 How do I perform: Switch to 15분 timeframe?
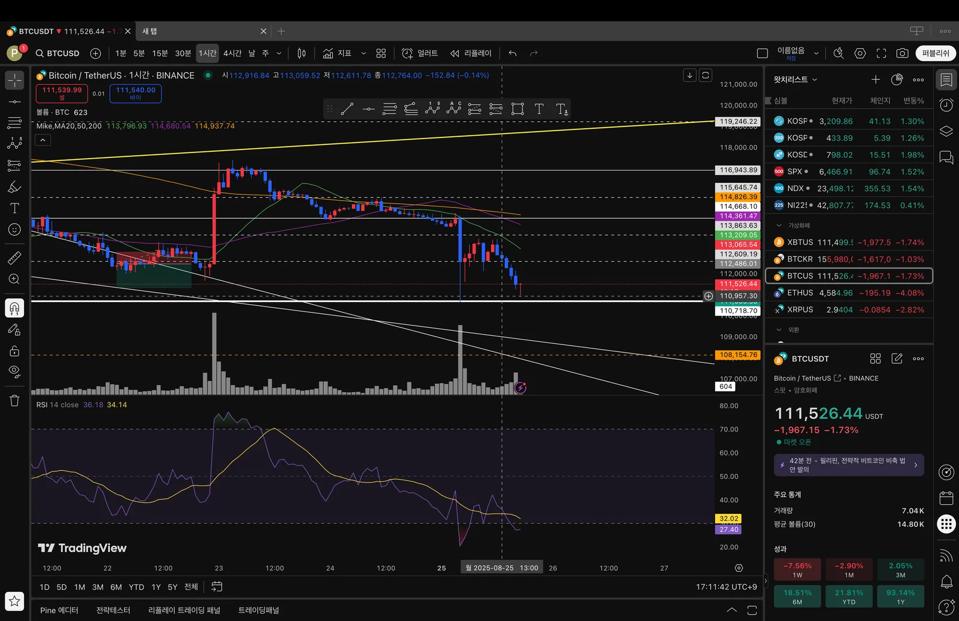160,53
